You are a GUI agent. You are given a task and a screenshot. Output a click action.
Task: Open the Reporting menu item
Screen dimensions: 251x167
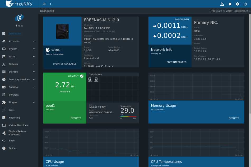pyautogui.click(x=19, y=118)
